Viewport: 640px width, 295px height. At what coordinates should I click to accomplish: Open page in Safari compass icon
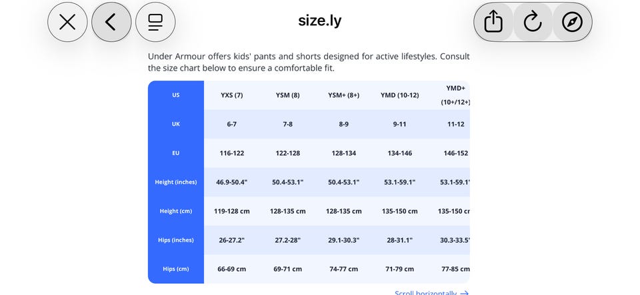[x=572, y=22]
